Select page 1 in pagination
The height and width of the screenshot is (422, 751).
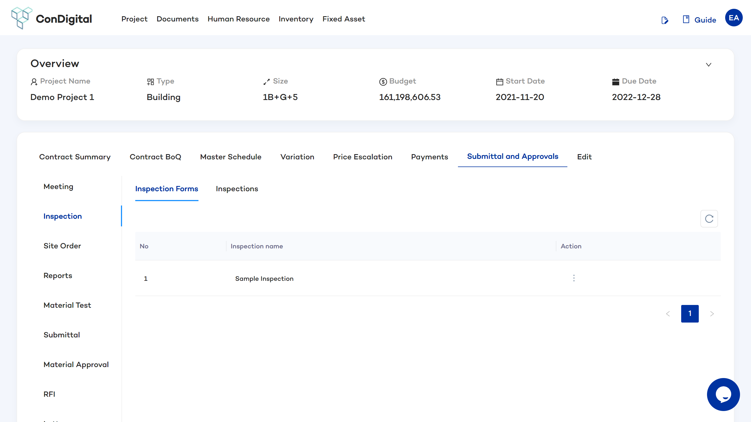click(689, 313)
